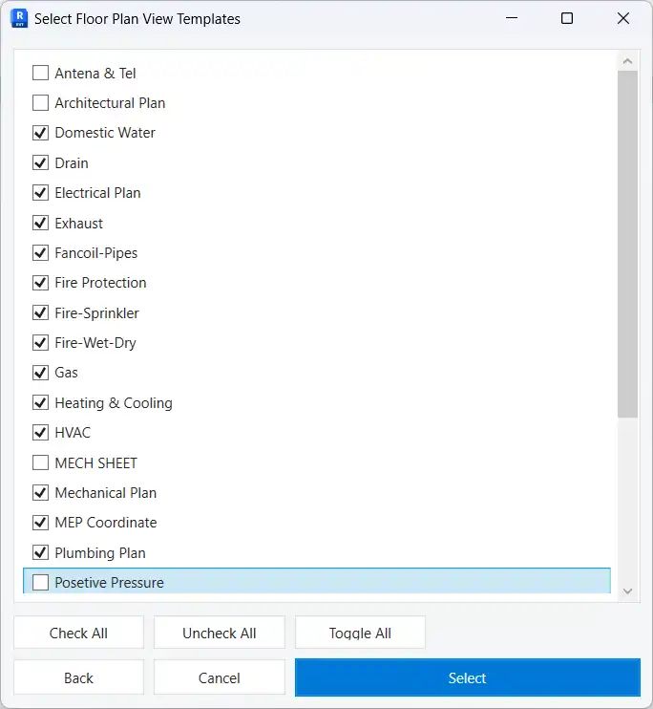Image resolution: width=653 pixels, height=709 pixels.
Task: Deselect the Drain checkbox
Action: (x=40, y=163)
